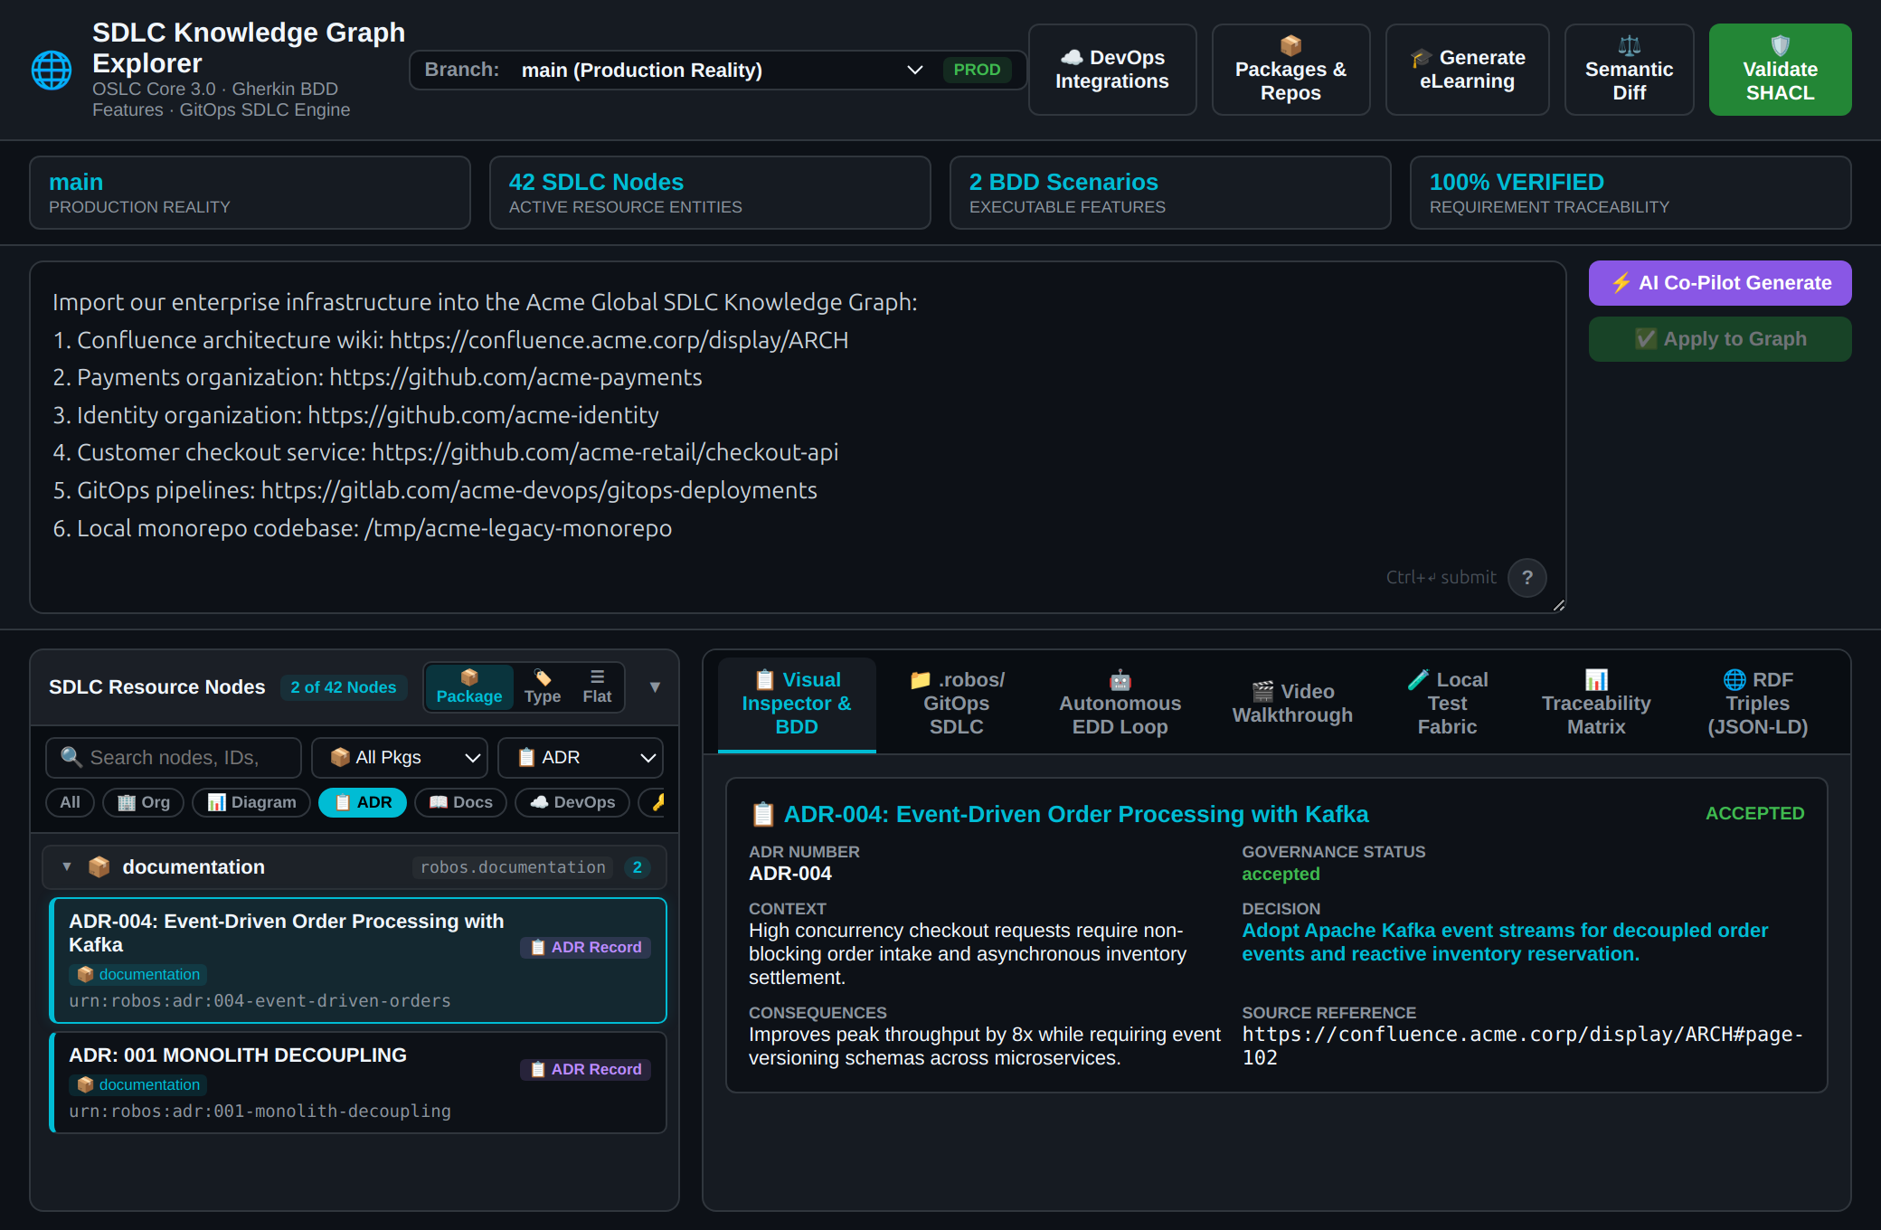
Task: Click the textarea resize handle
Action: [1558, 605]
